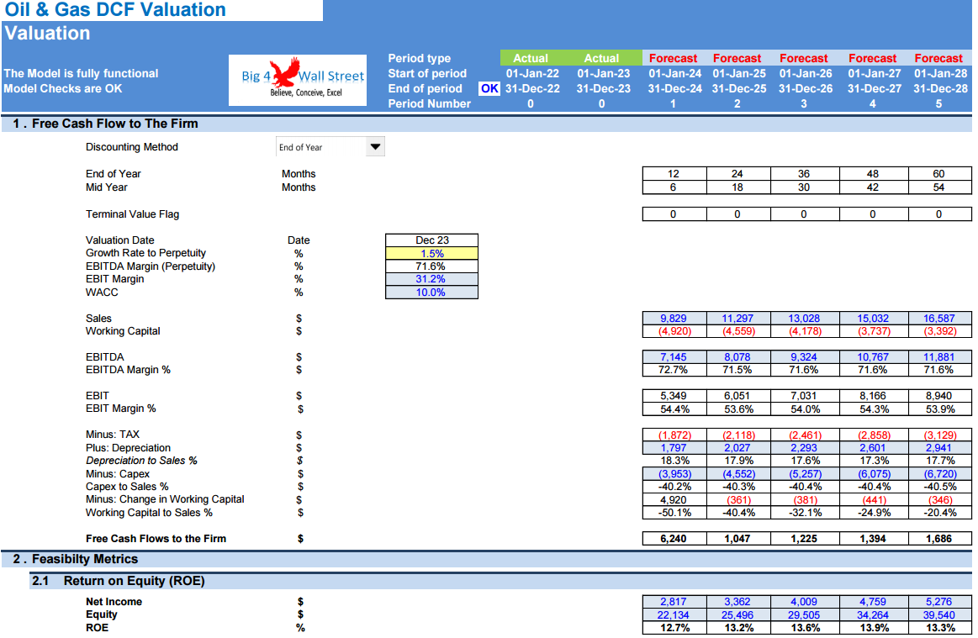Screen dimensions: 978x638
Task: Select the EBITDA value 7,145
Action: point(674,356)
